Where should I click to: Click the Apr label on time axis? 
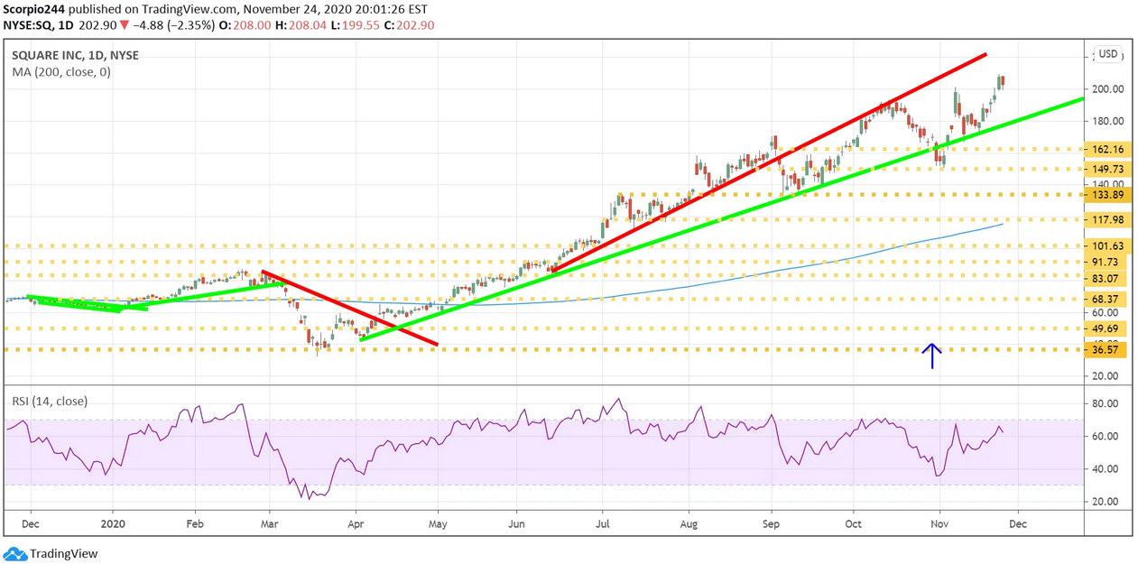click(356, 522)
